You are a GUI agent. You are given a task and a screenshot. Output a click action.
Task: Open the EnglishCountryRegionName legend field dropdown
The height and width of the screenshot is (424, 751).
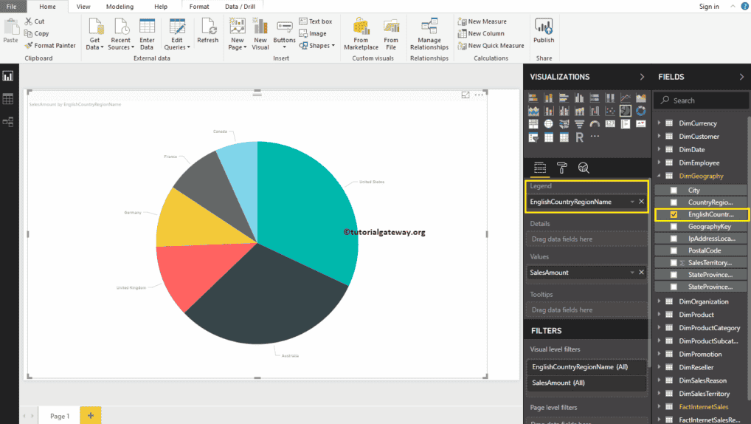pyautogui.click(x=632, y=202)
